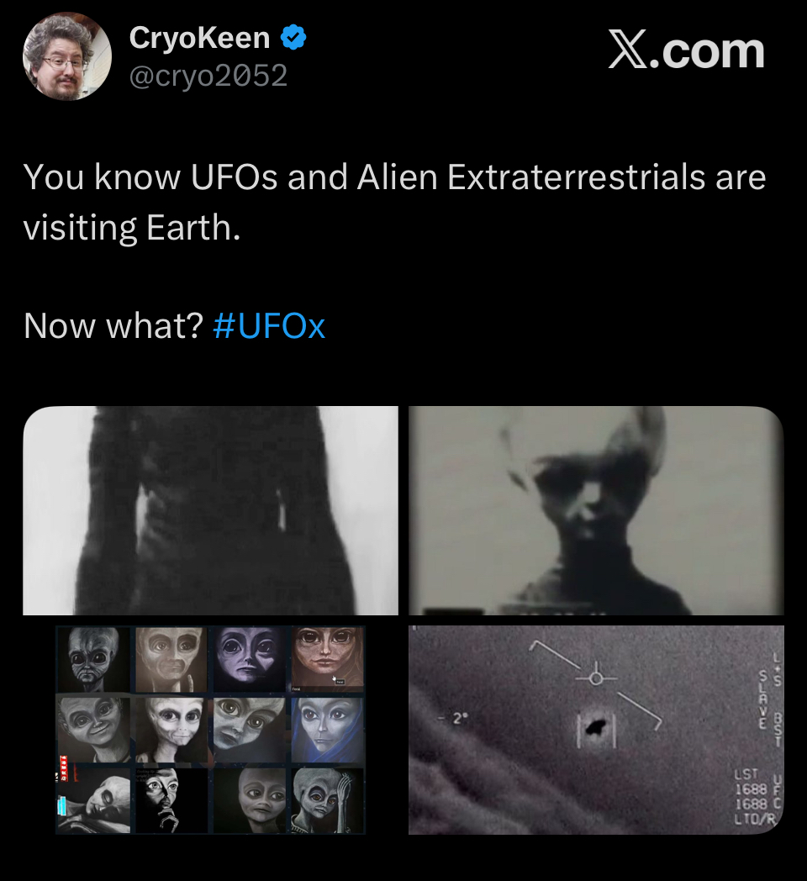Open the @cryo2052 handle link

(208, 76)
